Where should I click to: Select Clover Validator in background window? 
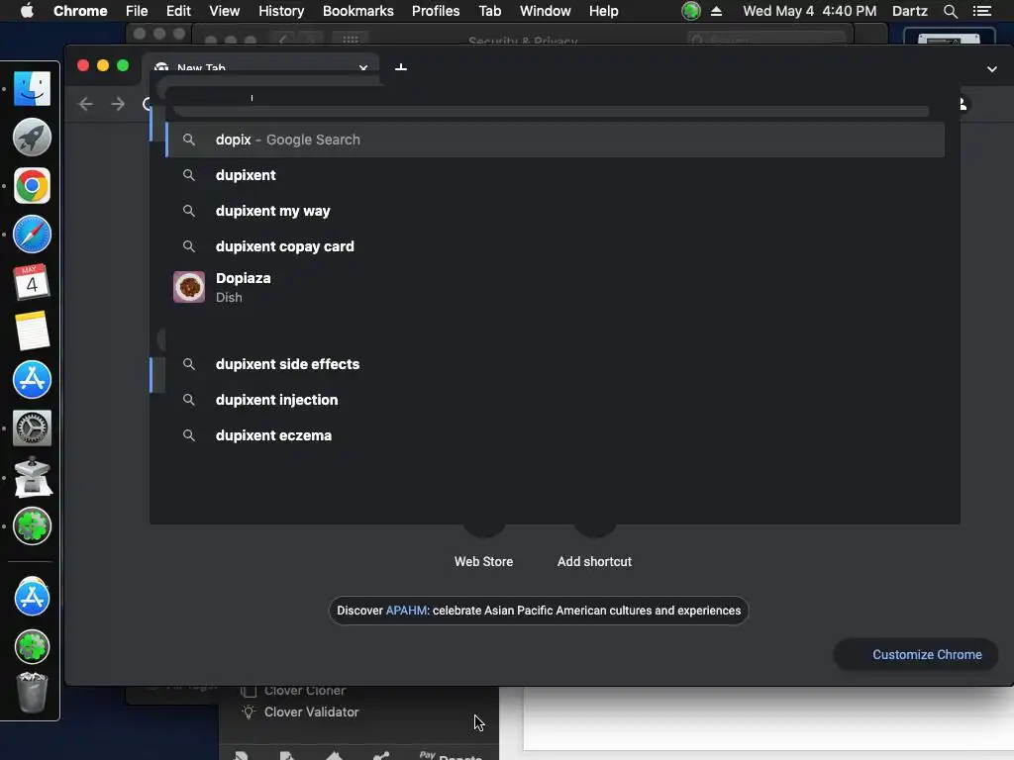coord(311,712)
